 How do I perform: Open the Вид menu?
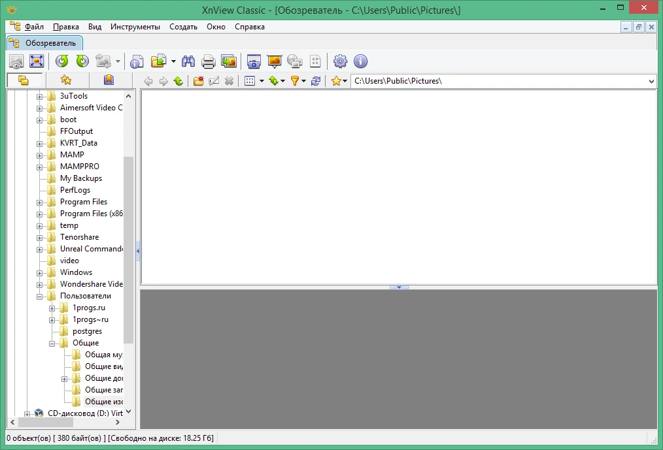click(x=95, y=27)
